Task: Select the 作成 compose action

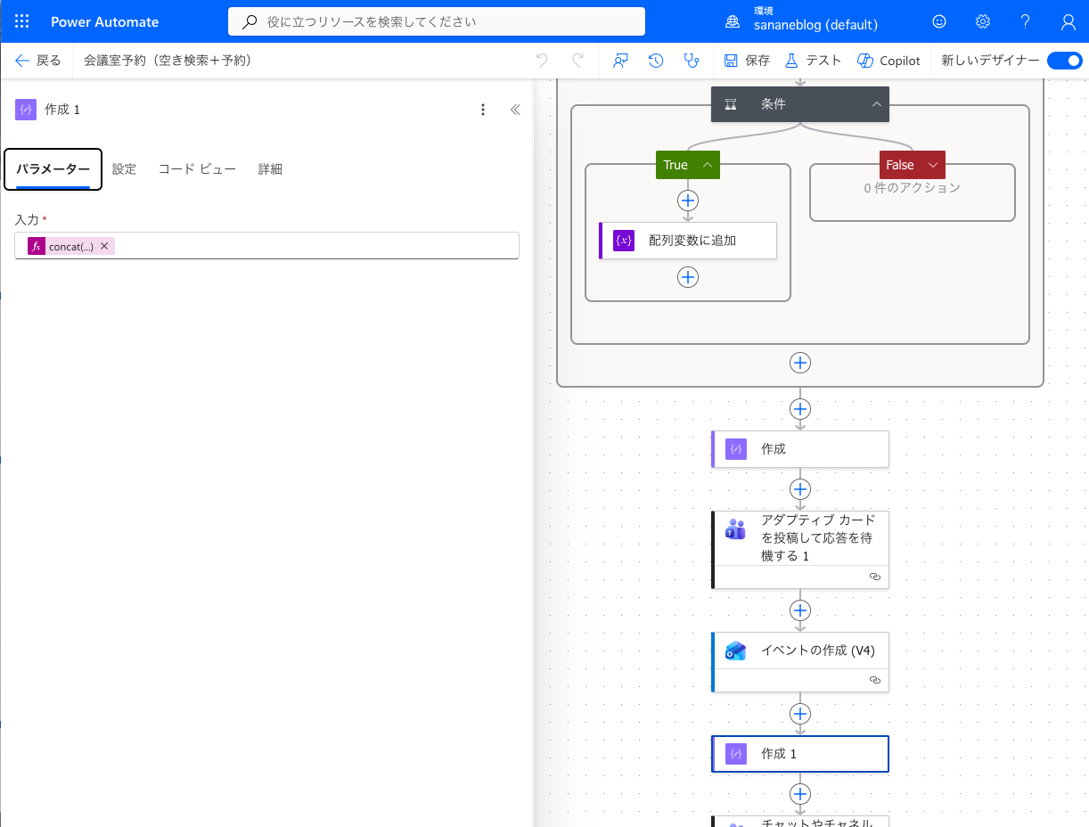Action: pos(800,449)
